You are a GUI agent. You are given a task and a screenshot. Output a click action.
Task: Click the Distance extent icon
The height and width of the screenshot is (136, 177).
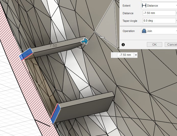[x=144, y=6]
